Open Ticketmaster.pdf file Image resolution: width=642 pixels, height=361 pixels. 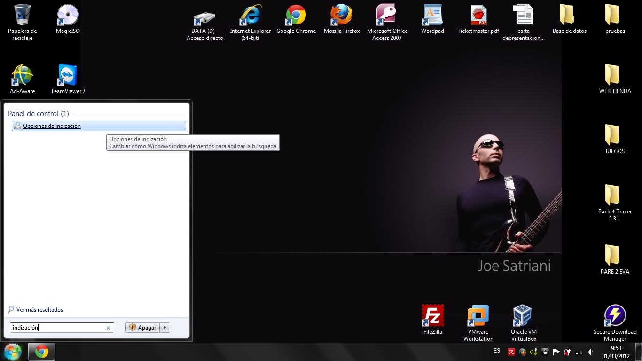pos(478,16)
